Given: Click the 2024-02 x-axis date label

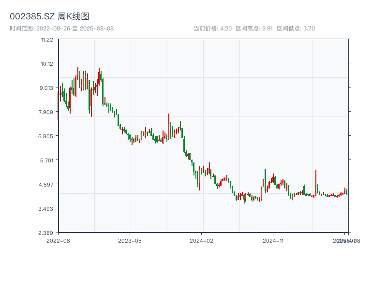Looking at the screenshot, I should (202, 240).
